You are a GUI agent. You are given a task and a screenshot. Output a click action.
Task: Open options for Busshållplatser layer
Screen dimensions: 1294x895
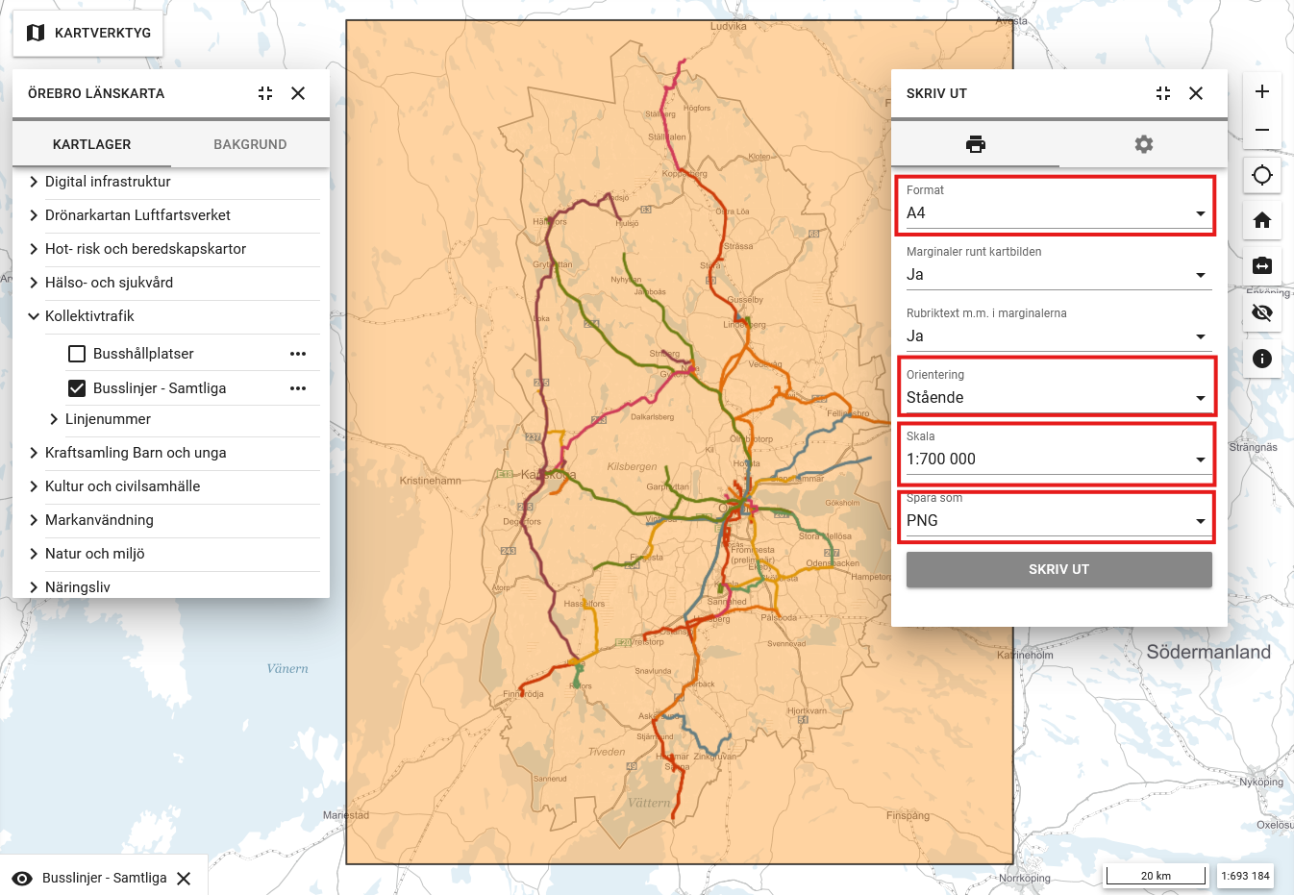[298, 354]
